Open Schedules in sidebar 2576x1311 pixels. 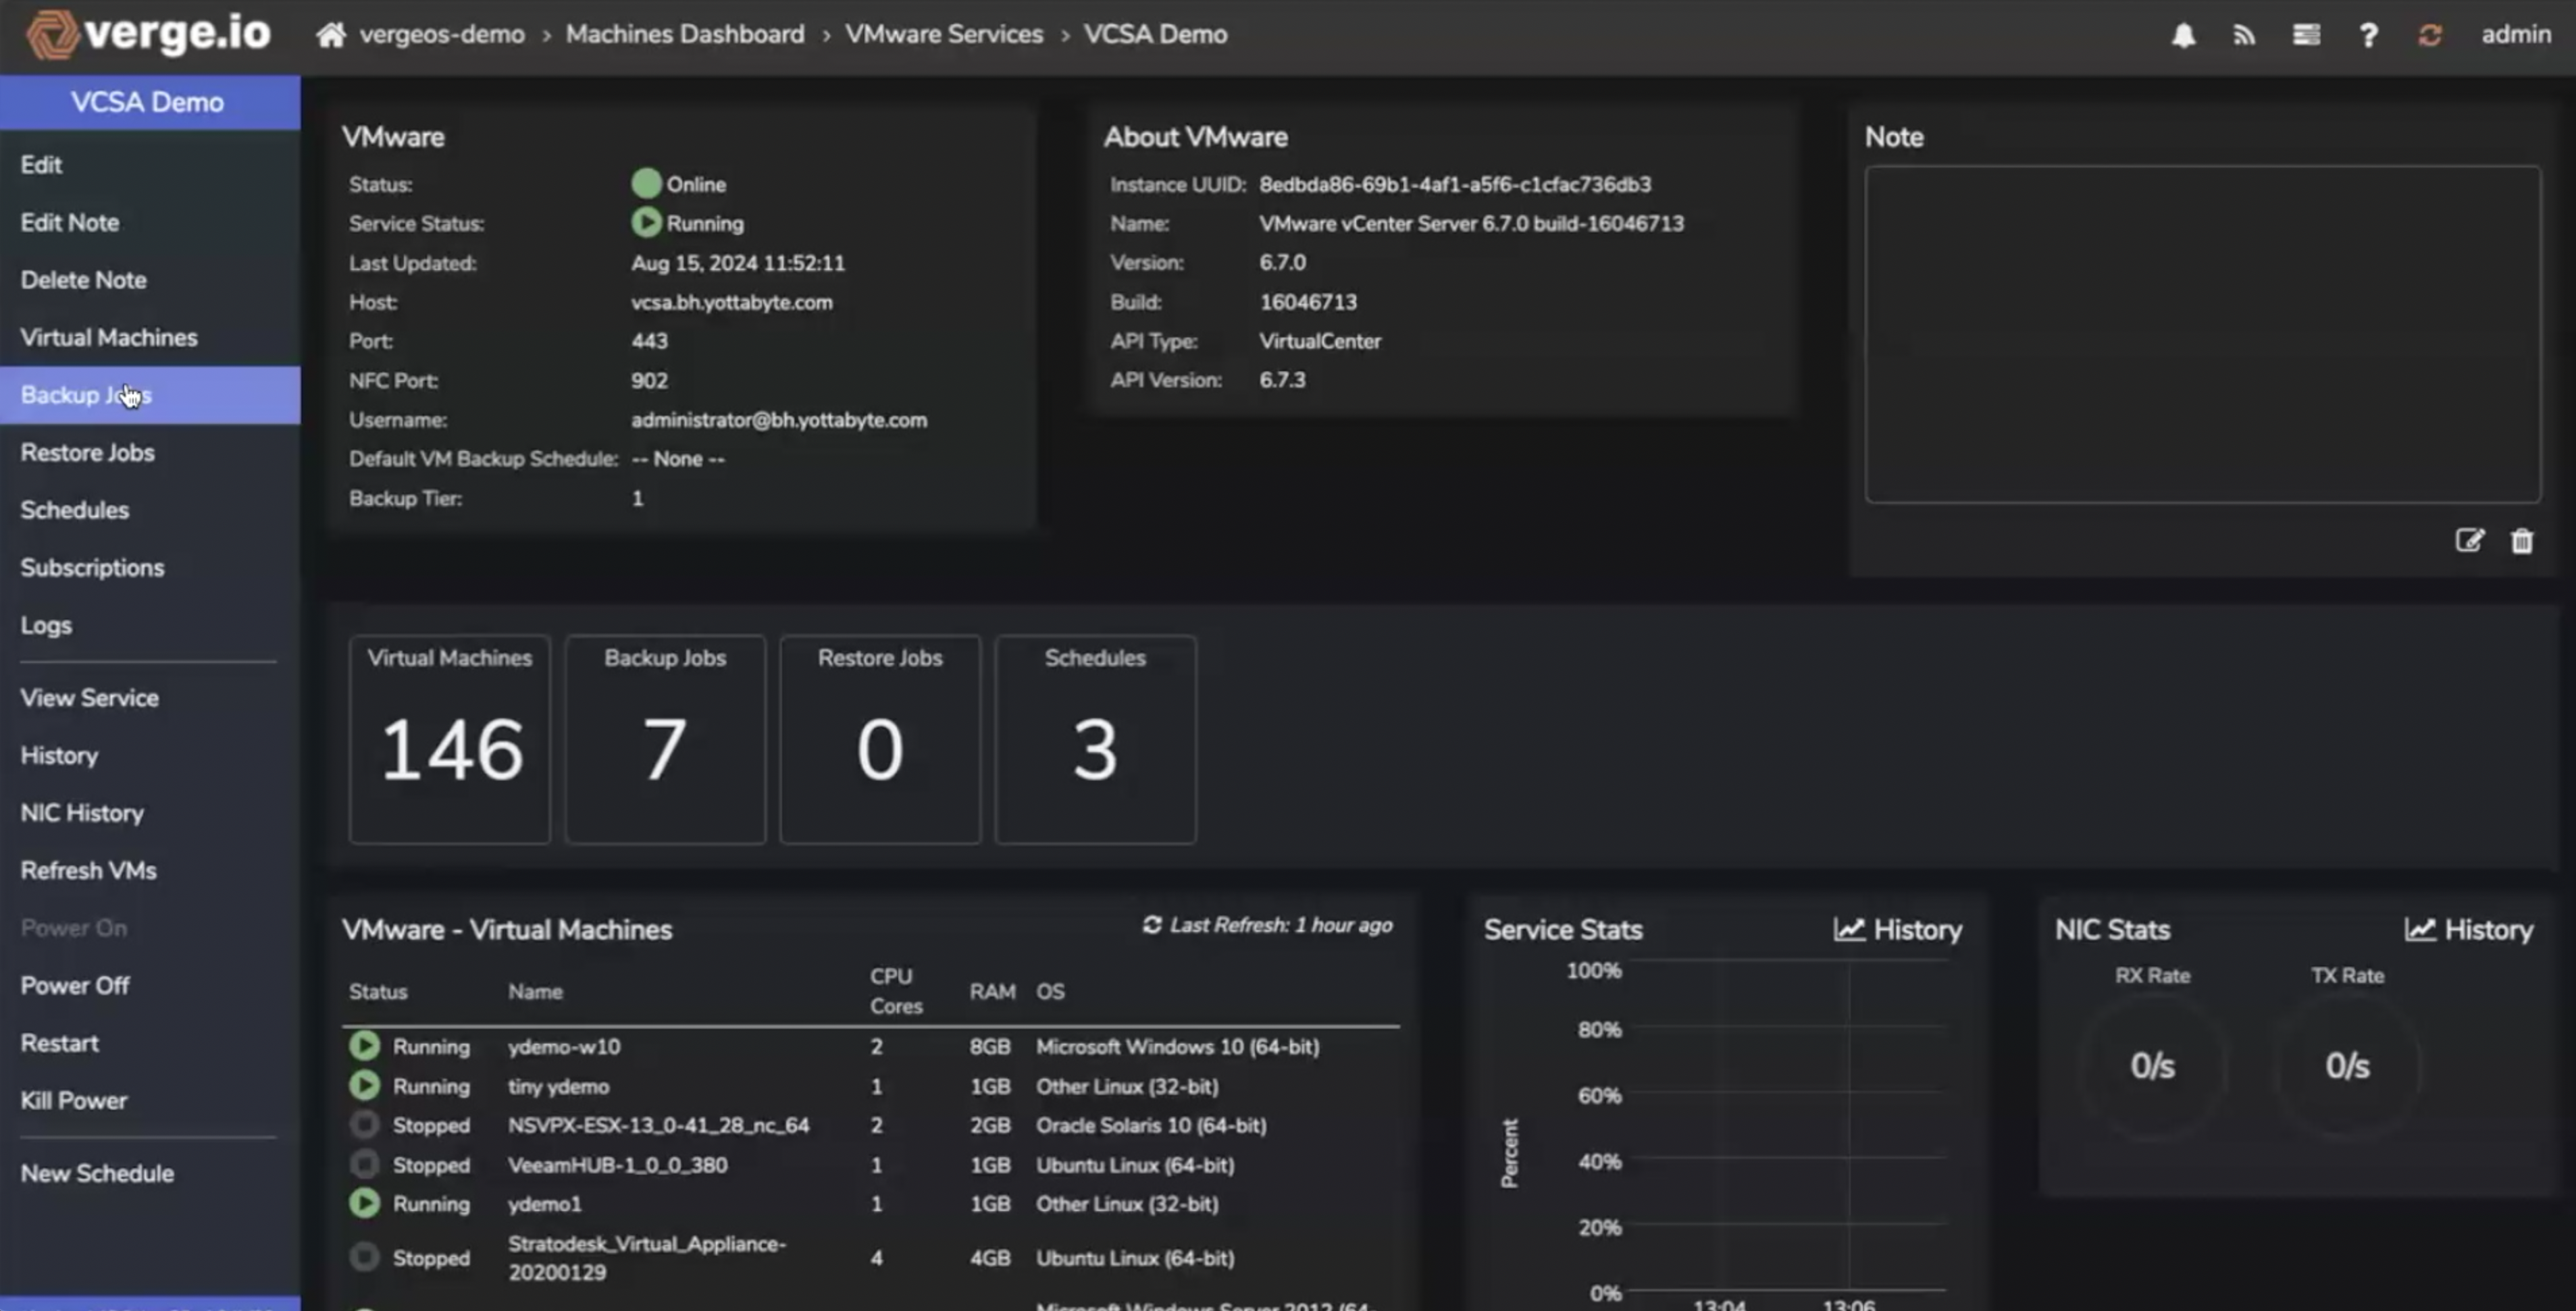coord(150,510)
